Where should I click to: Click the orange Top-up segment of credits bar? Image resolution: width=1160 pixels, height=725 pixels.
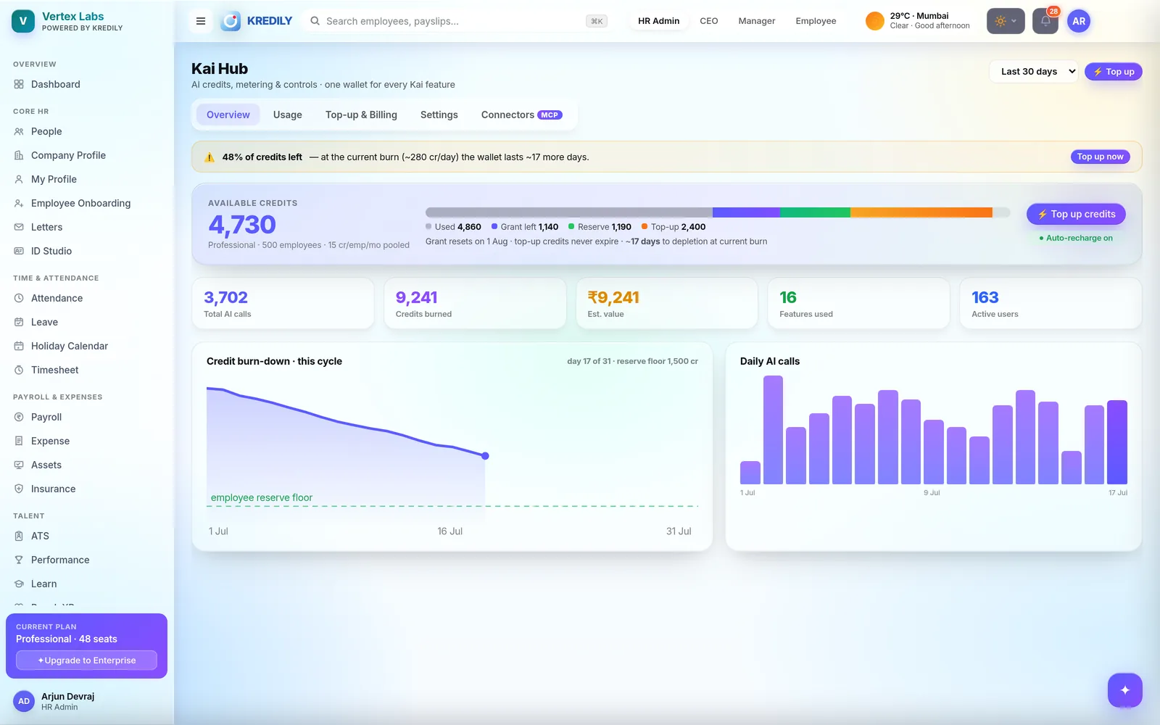coord(921,212)
